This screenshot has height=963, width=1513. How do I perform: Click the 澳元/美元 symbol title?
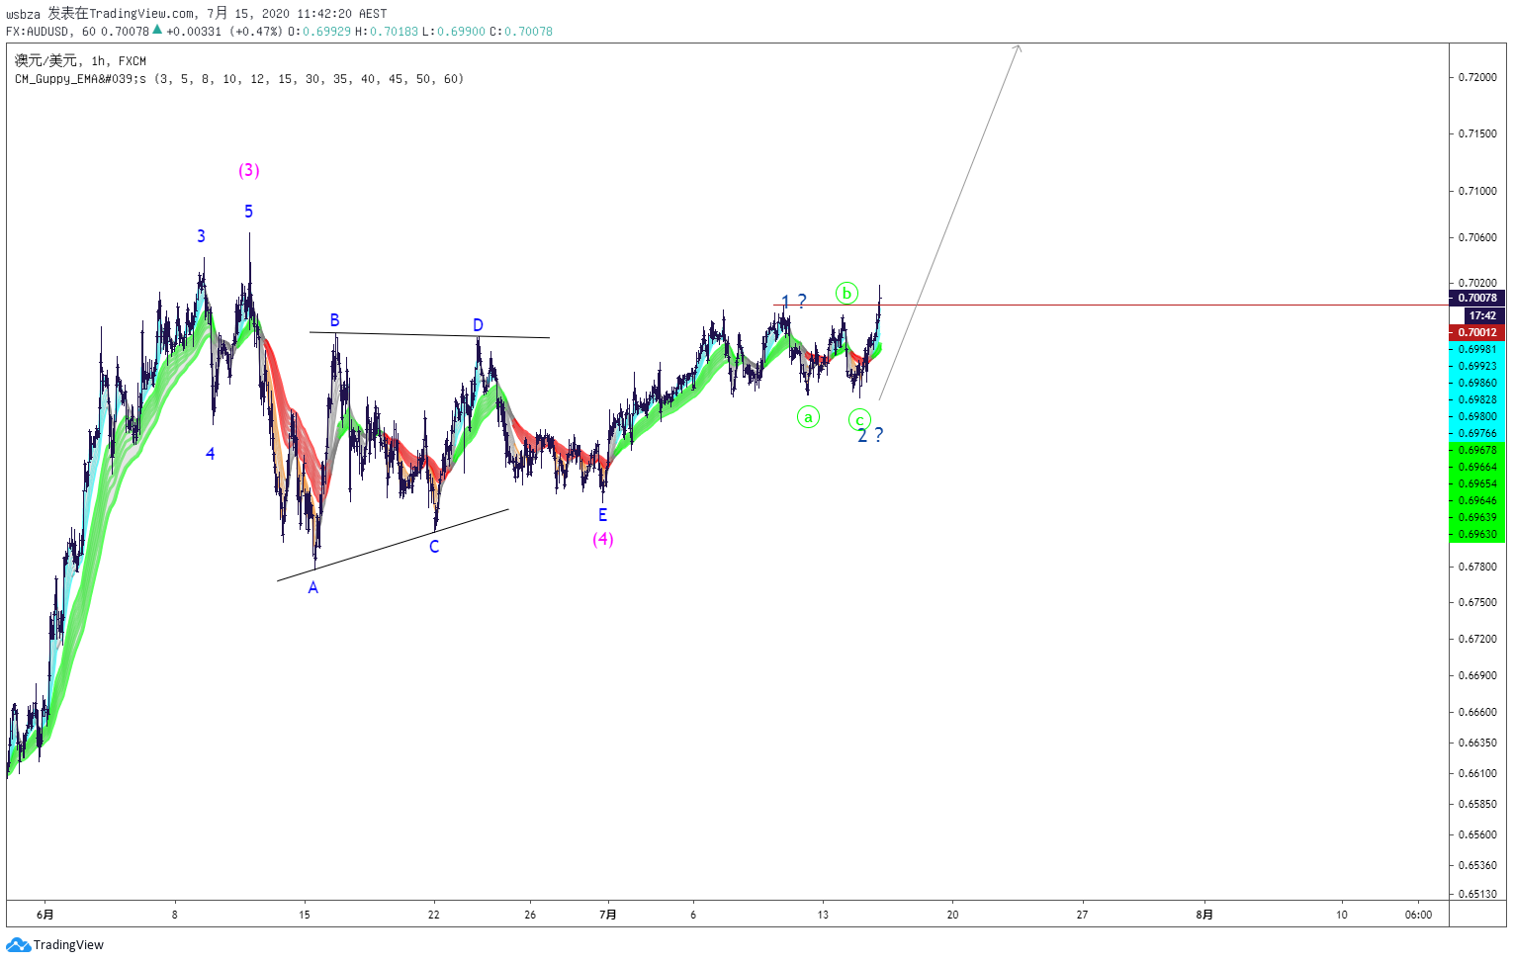45,61
